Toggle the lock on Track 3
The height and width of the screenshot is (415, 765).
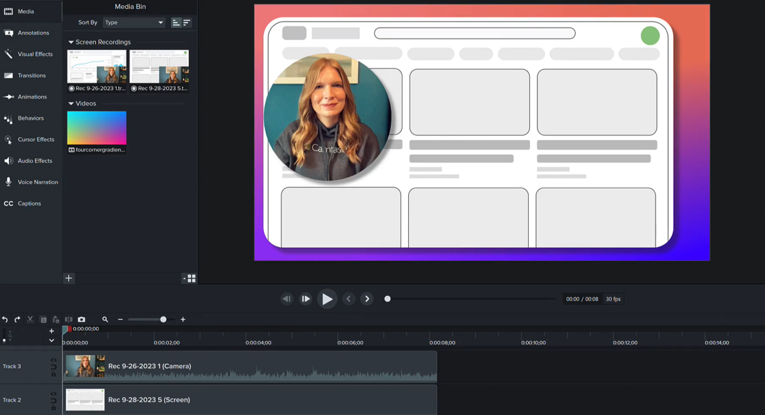53,373
